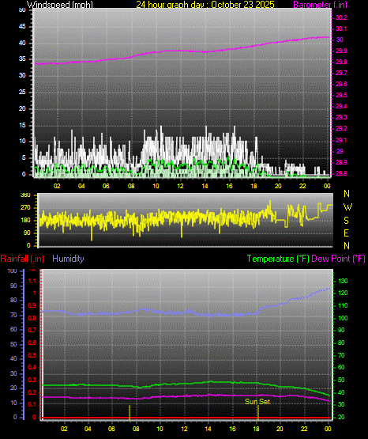Click the Sun Set label
Image resolution: width=368 pixels, height=439 pixels.
pyautogui.click(x=257, y=402)
